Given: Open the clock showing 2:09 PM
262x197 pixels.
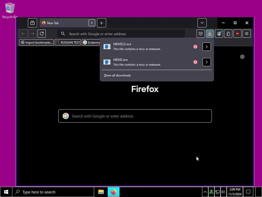Looking at the screenshot, I should [235, 192].
